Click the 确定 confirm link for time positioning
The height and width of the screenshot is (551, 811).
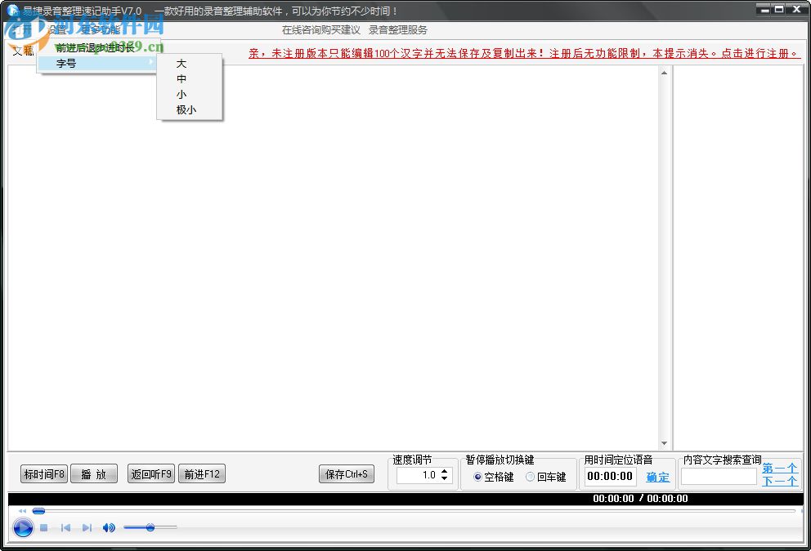[x=657, y=478]
